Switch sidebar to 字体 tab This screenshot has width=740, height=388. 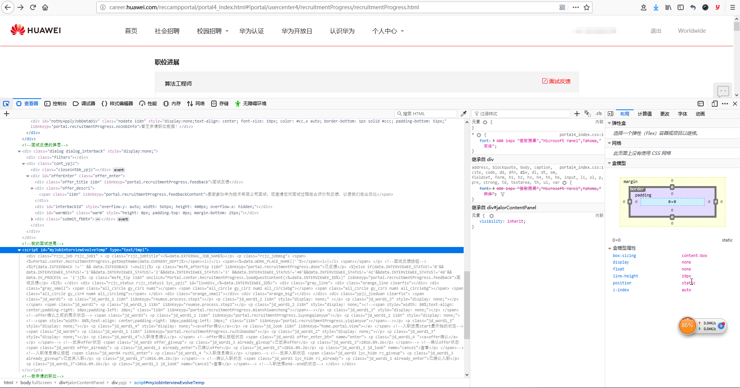[x=683, y=114]
